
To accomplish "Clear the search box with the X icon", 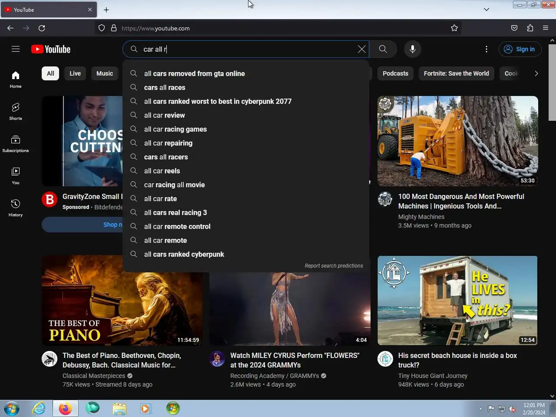I will coord(361,49).
